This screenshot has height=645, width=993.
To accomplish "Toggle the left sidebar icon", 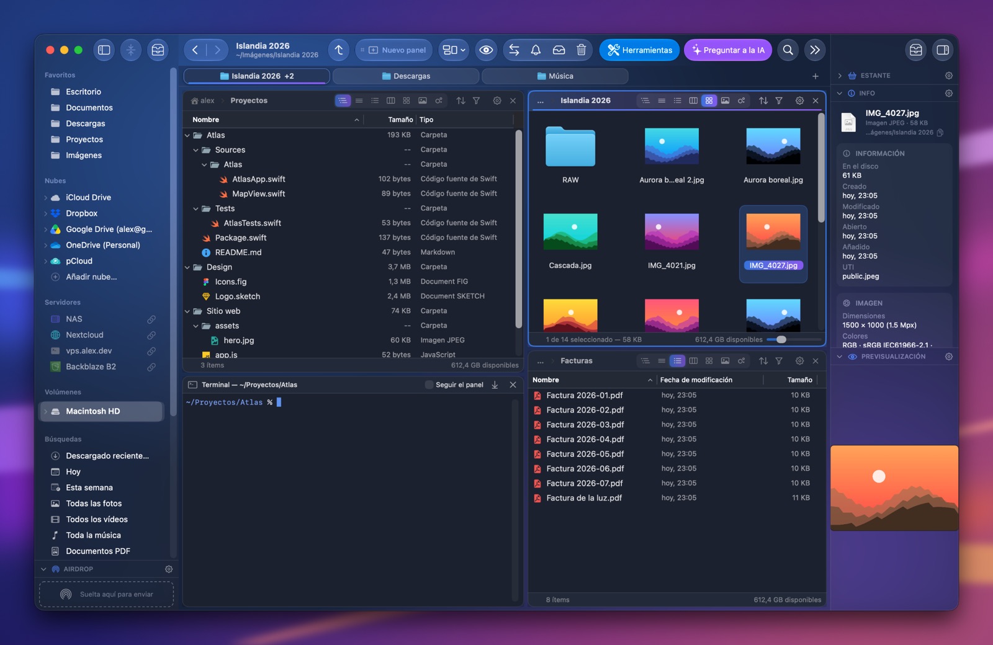I will point(104,50).
